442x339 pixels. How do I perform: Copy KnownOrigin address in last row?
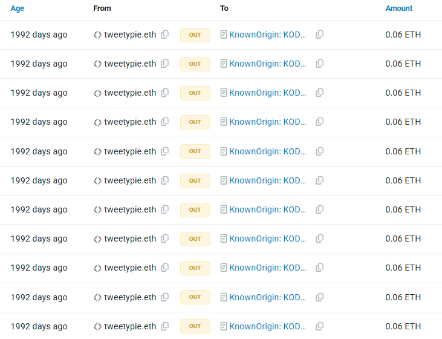pos(320,326)
